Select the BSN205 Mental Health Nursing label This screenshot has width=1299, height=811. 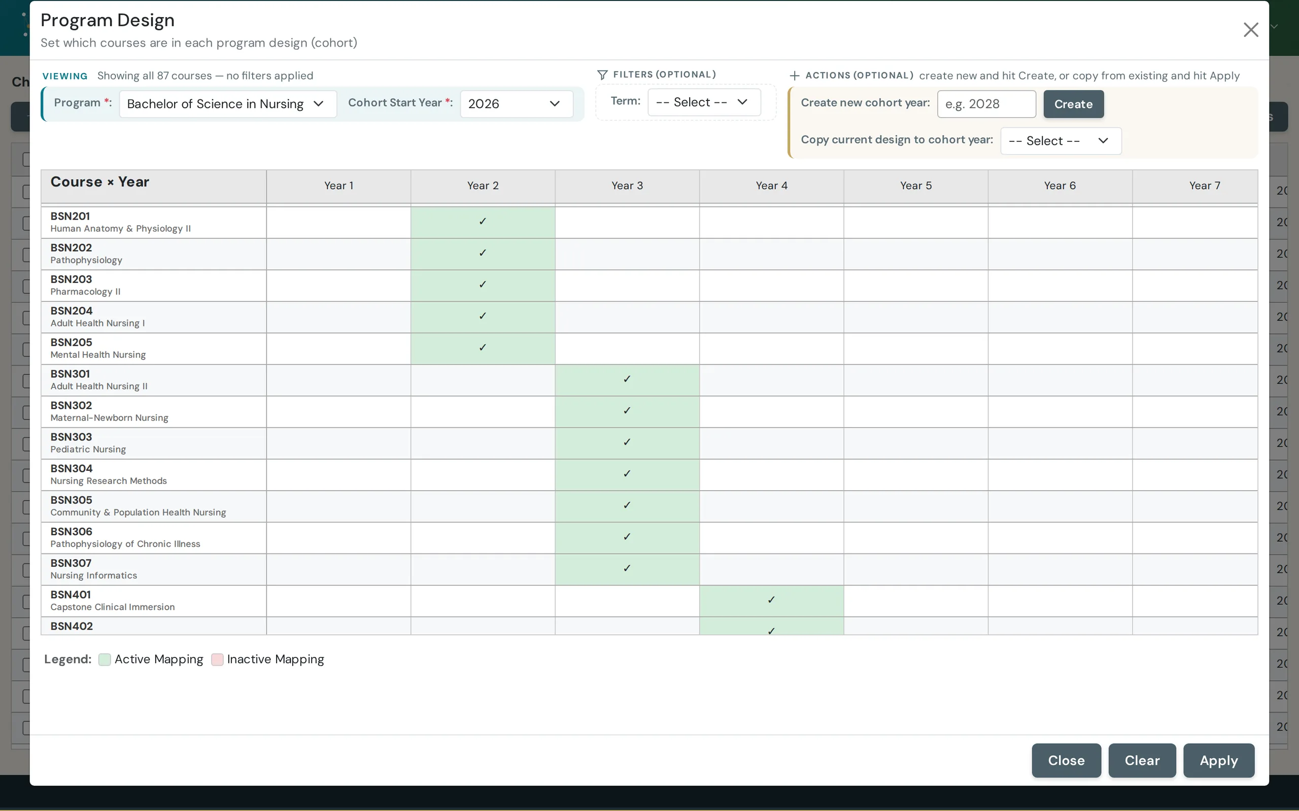(154, 349)
